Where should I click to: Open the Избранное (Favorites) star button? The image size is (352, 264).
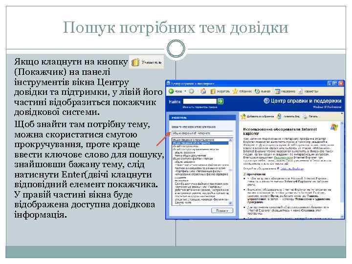242,91
